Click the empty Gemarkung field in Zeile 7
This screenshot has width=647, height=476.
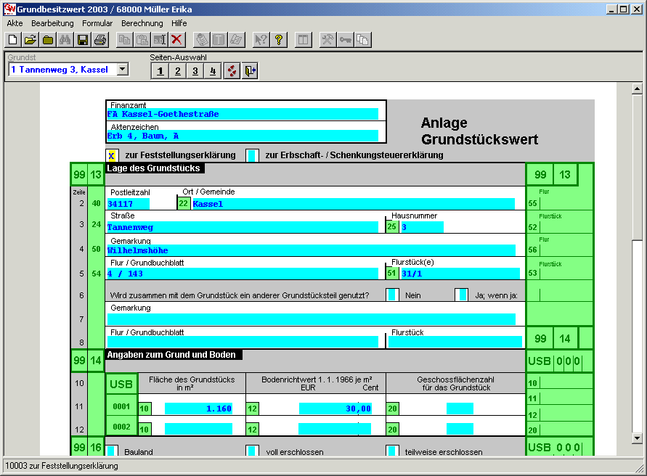(x=311, y=319)
